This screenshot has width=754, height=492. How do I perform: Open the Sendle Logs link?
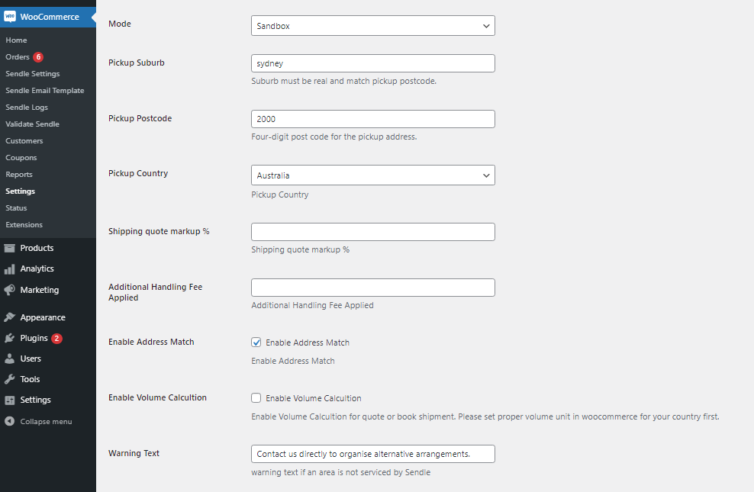tap(27, 108)
